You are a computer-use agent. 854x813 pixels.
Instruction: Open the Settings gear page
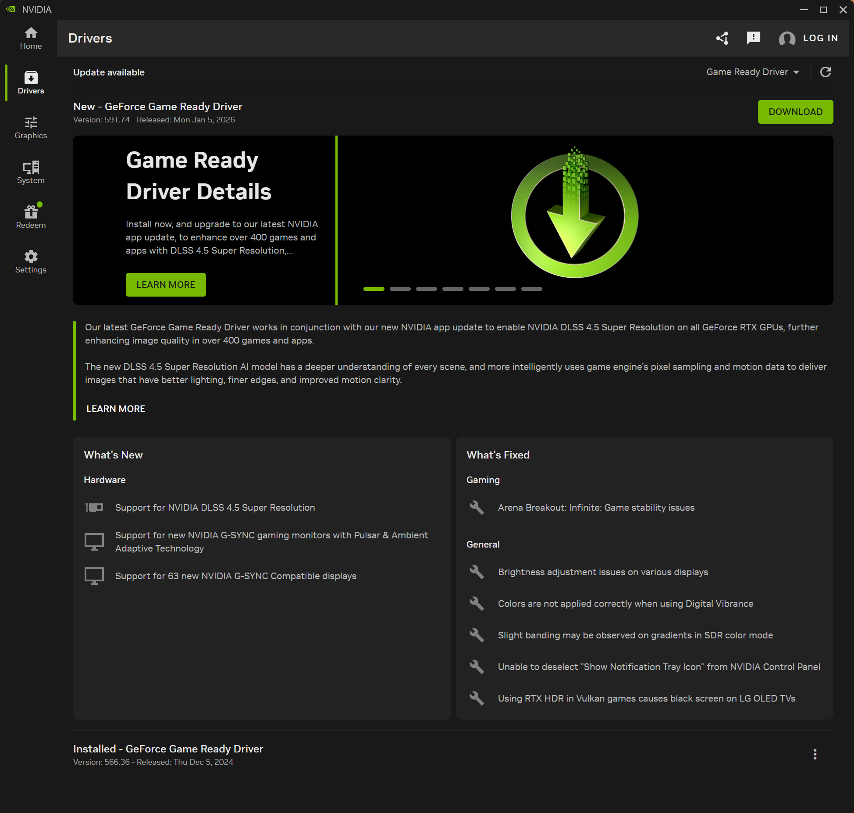point(31,262)
